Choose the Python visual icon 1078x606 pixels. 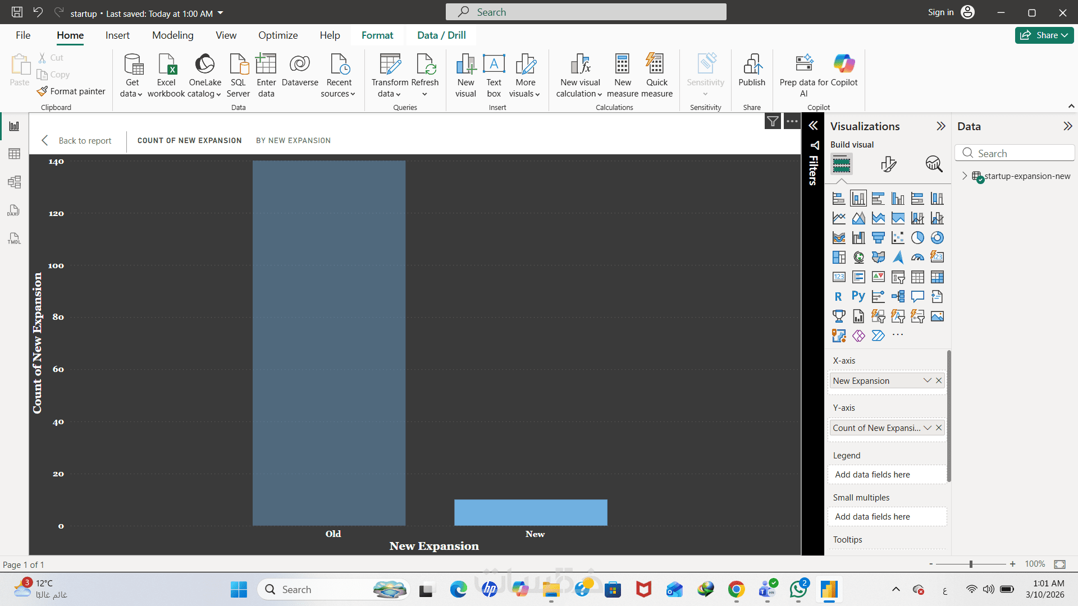tap(858, 297)
